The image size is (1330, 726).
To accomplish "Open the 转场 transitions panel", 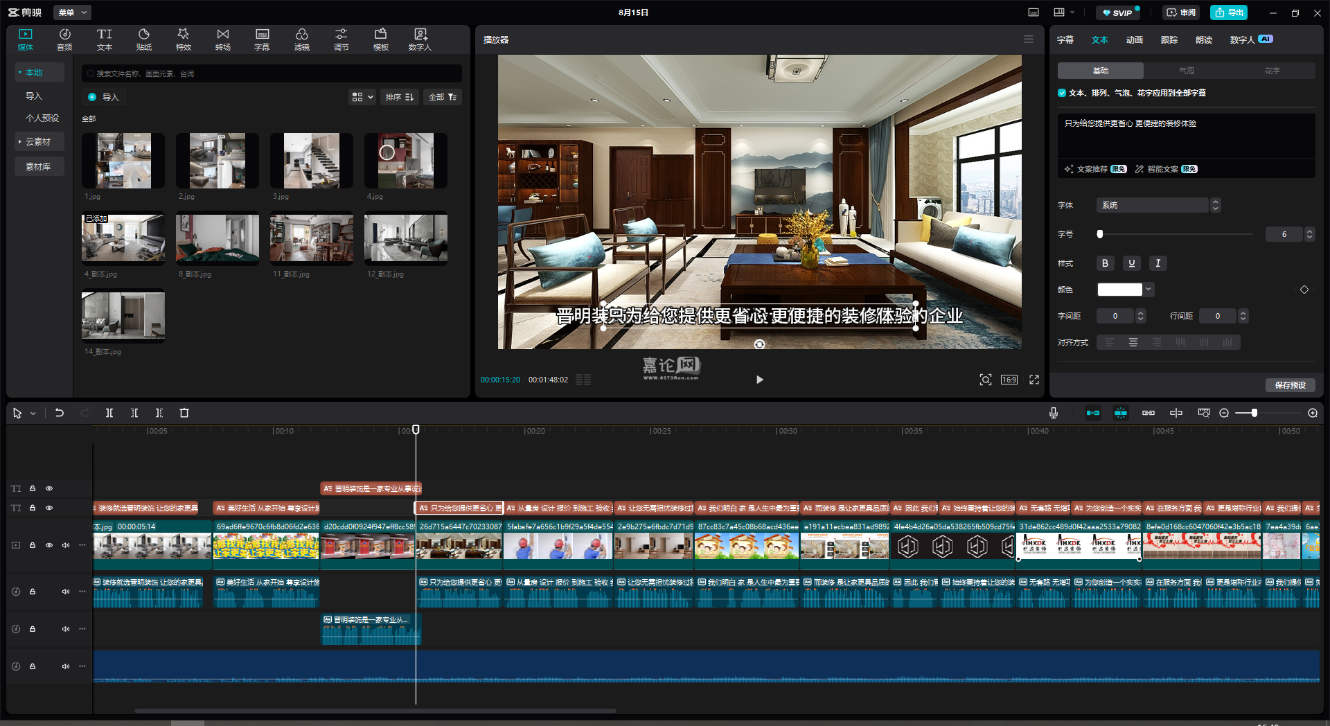I will pyautogui.click(x=222, y=39).
